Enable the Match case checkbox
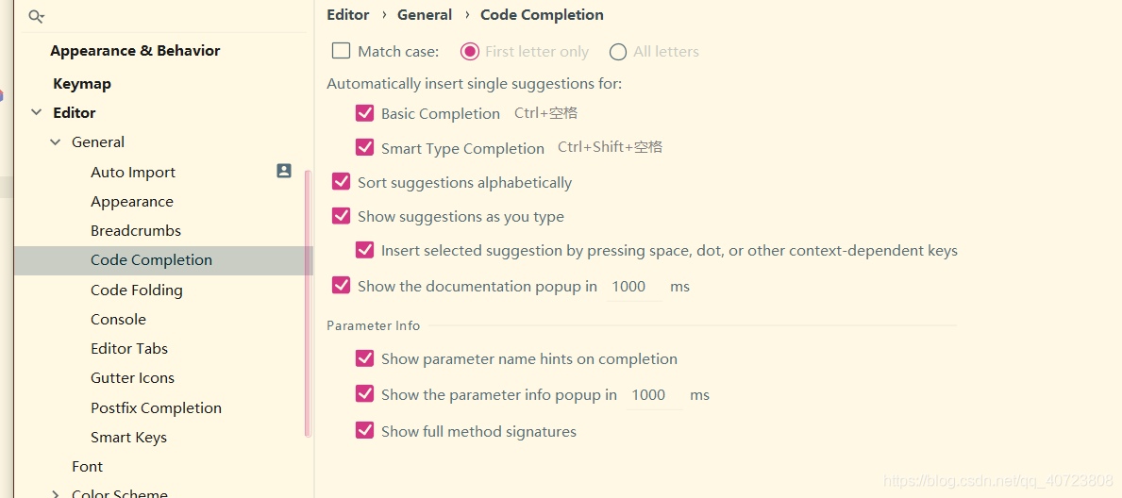The width and height of the screenshot is (1122, 498). 342,51
